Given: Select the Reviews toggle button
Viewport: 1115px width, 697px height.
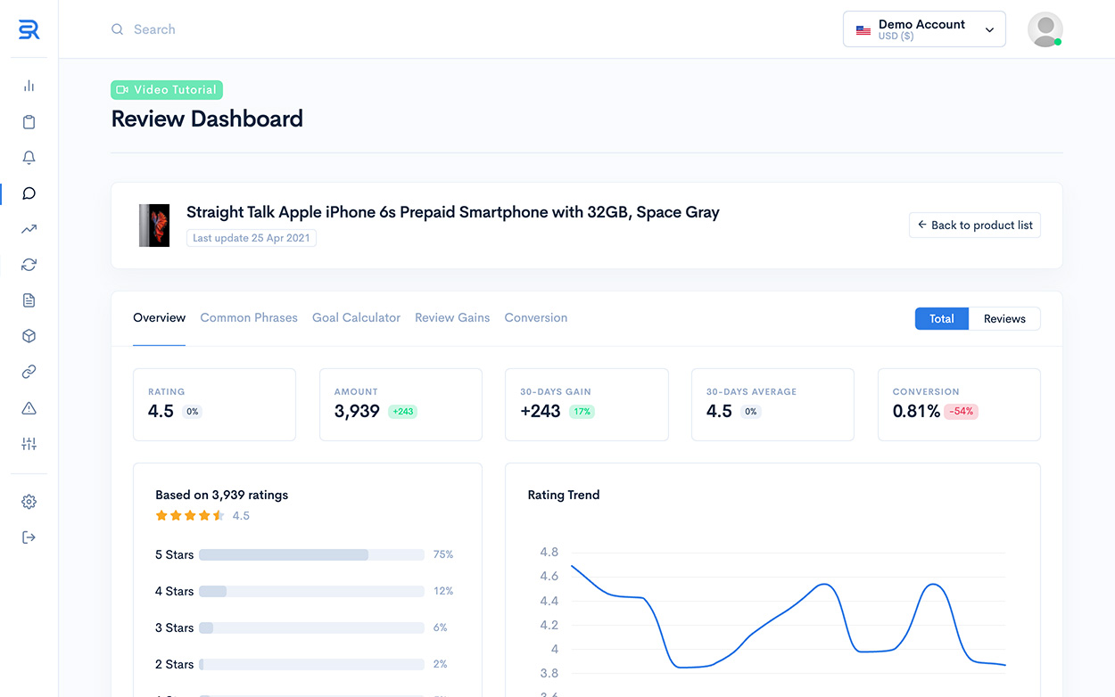Looking at the screenshot, I should 1004,319.
